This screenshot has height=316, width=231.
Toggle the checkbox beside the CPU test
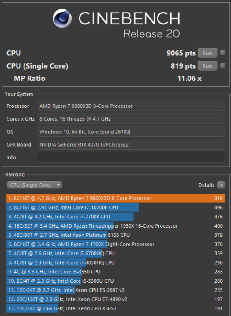pos(223,53)
